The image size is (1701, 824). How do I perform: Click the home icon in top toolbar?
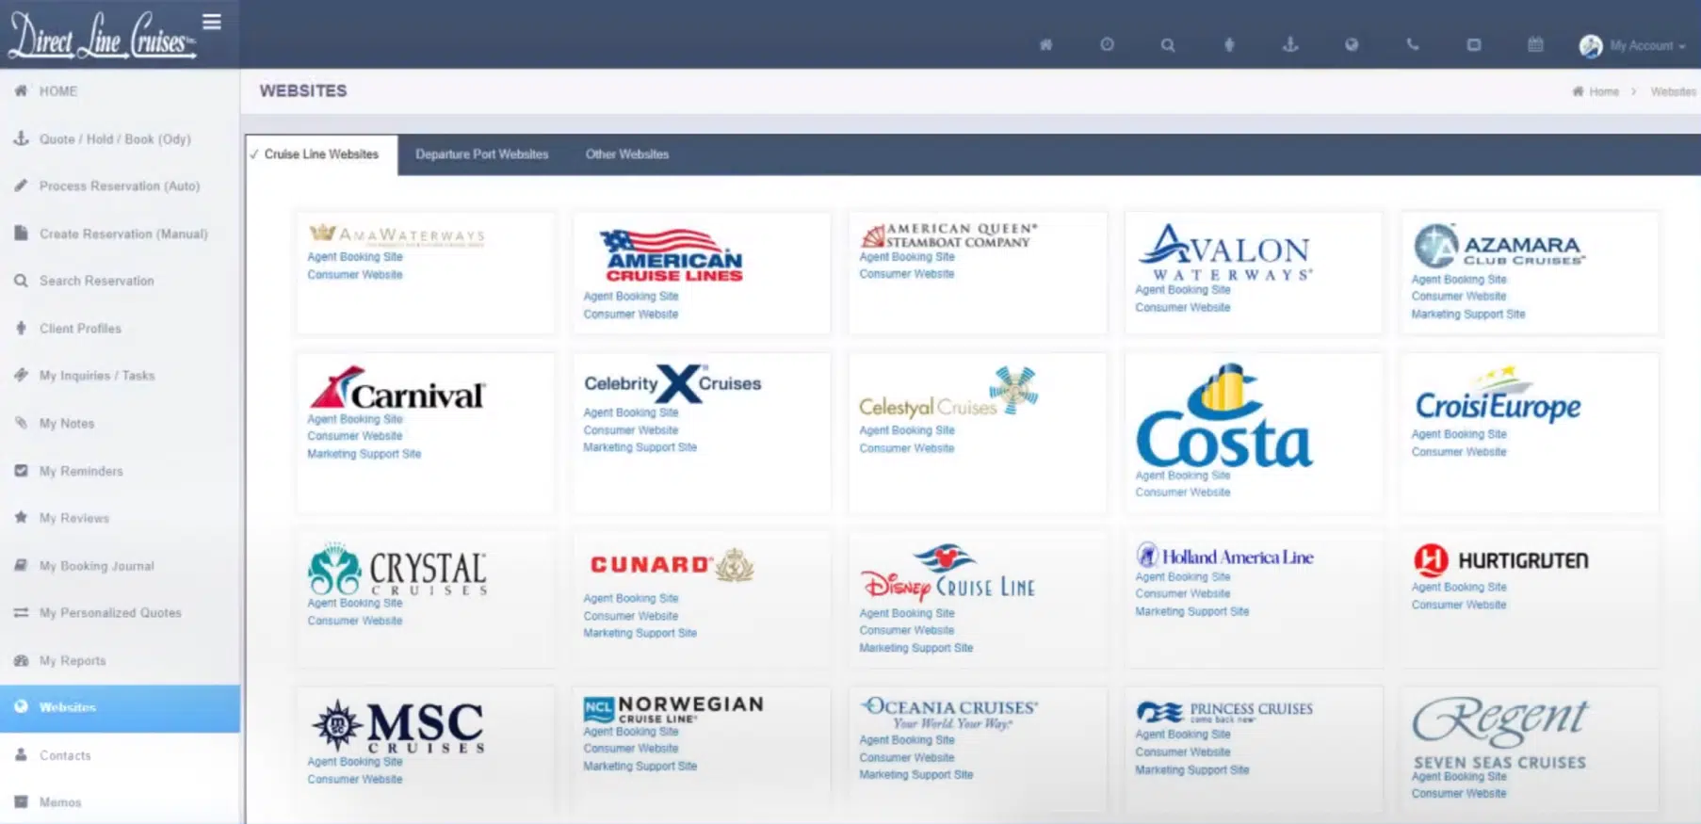(1045, 44)
